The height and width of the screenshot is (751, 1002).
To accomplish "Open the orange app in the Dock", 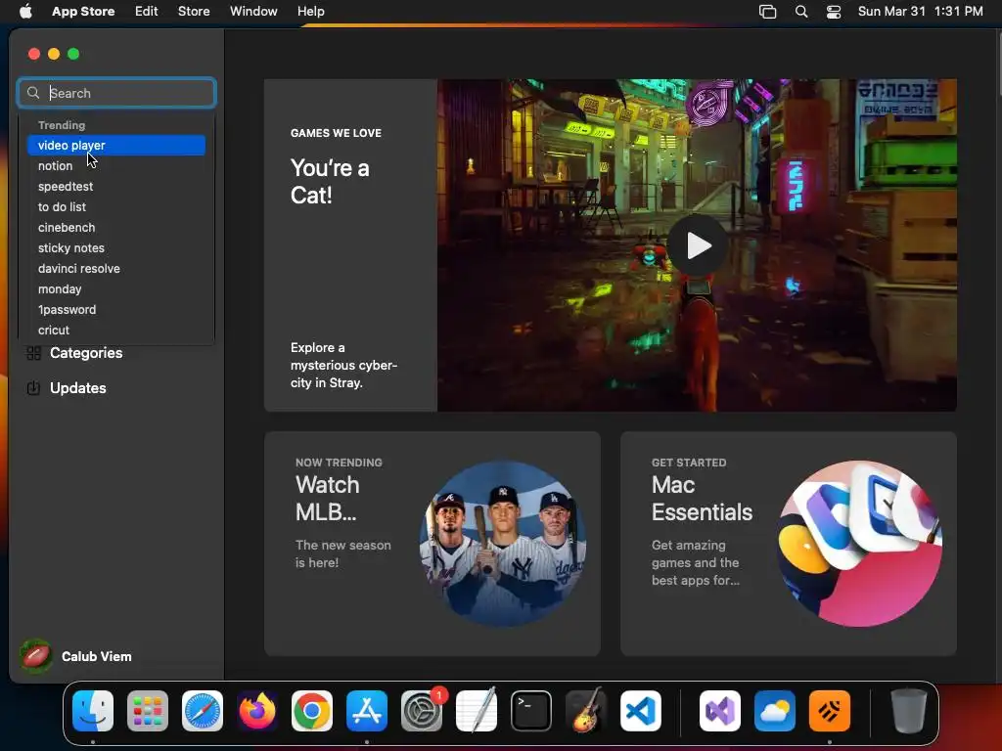I will (830, 711).
